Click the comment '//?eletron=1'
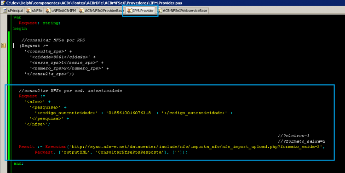Viewport: 345px width, 173px height. tap(293, 136)
